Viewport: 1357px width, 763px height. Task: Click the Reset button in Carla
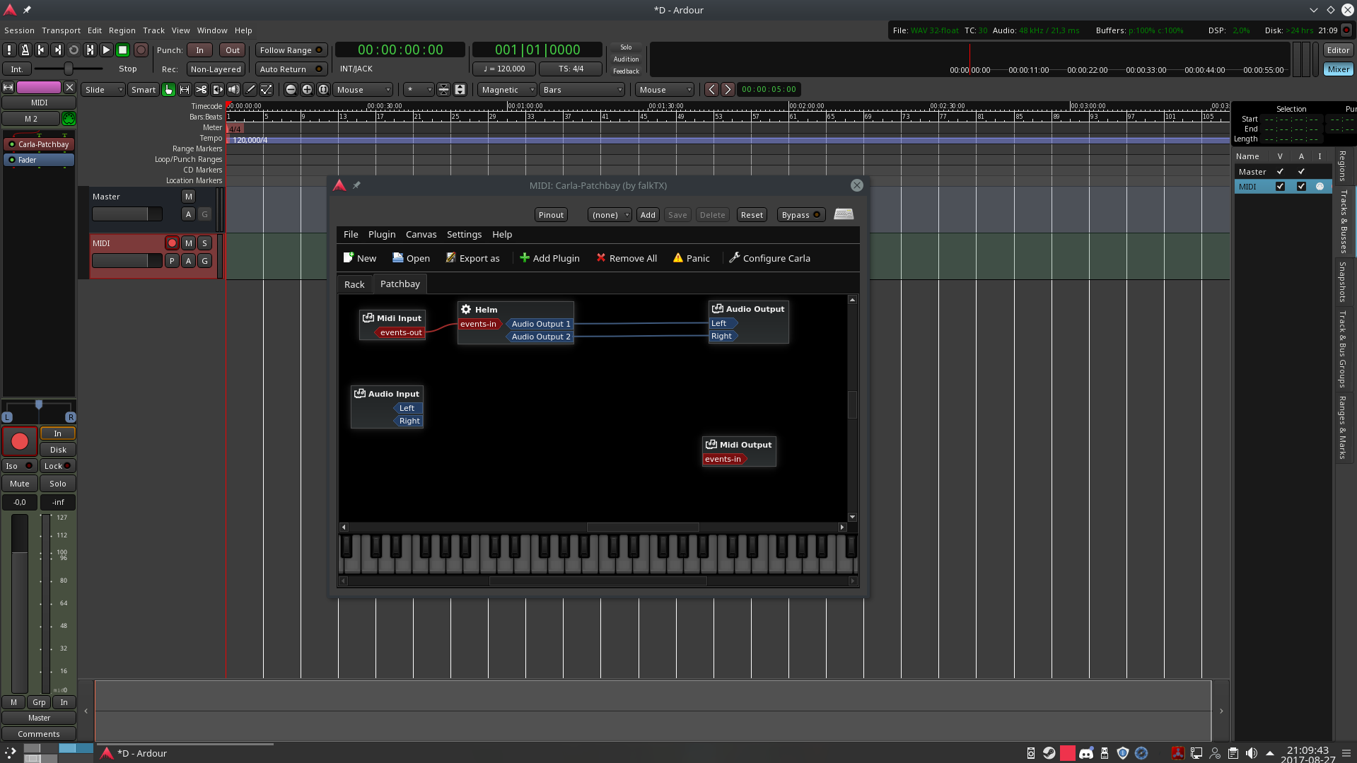point(751,214)
